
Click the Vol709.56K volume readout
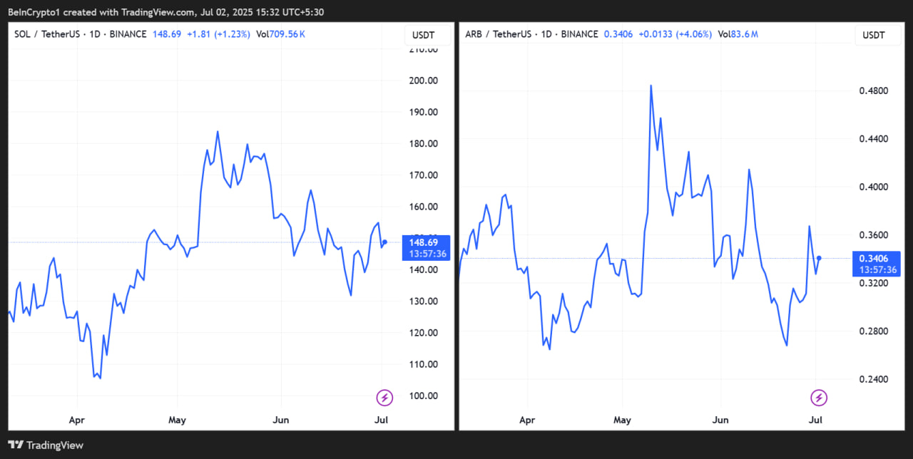[280, 33]
